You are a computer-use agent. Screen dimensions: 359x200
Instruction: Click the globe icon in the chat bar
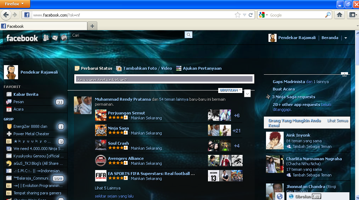pyautogui.click(x=279, y=196)
